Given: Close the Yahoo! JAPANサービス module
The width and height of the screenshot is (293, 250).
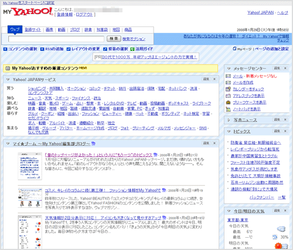Looking at the screenshot, I should [x=214, y=79].
